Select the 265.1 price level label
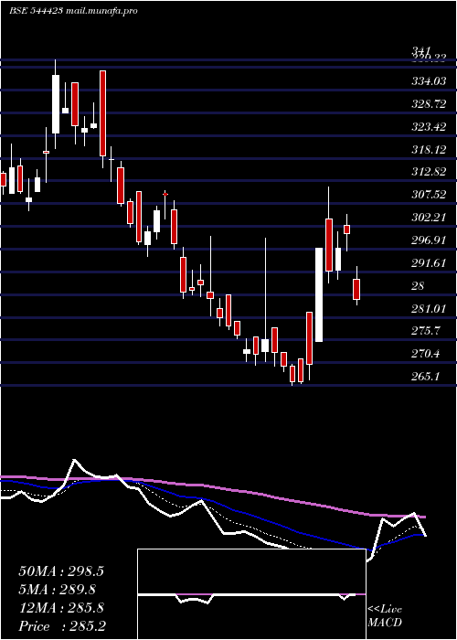 pos(426,377)
